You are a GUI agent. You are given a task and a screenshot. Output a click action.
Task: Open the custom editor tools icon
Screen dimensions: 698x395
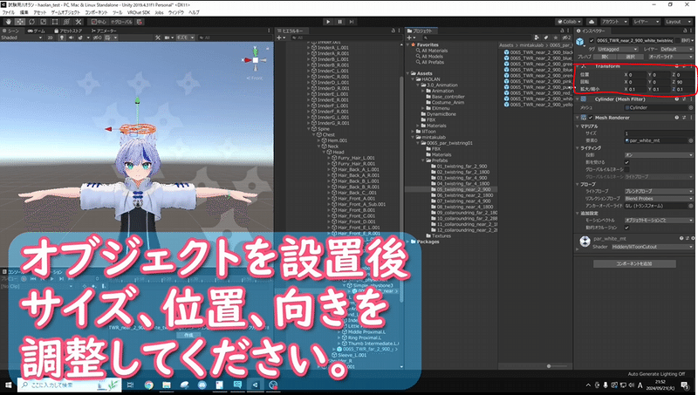pos(79,21)
